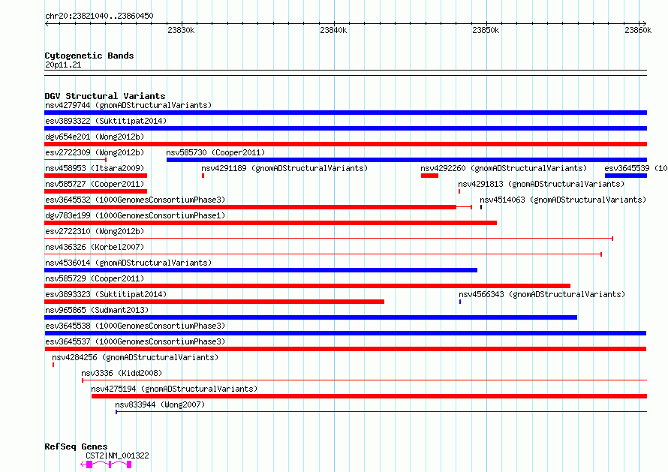Open the nsv833944 Wong2007 label
This screenshot has width=668, height=472.
[x=160, y=404]
